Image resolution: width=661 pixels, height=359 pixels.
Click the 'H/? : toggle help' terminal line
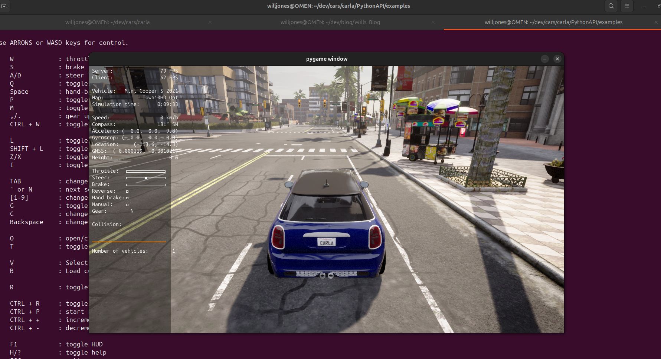tap(58, 352)
